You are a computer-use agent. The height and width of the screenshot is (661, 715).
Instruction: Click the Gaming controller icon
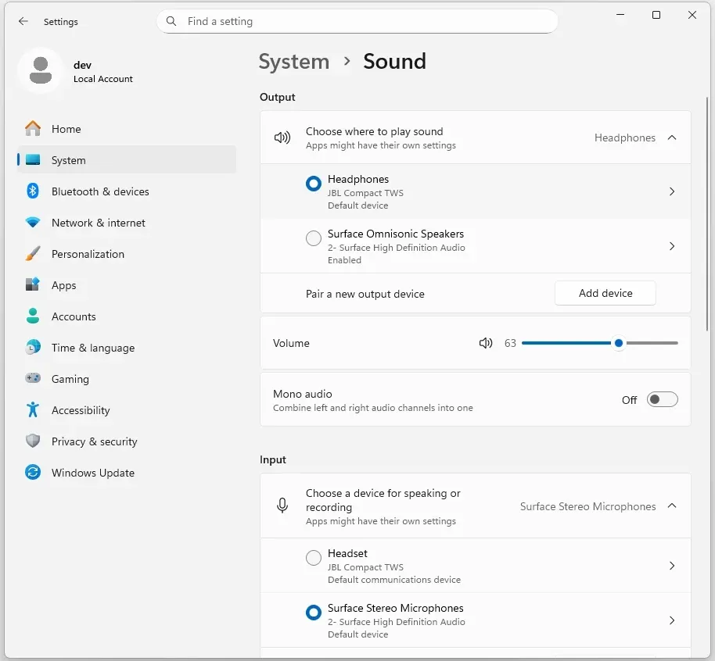point(33,378)
